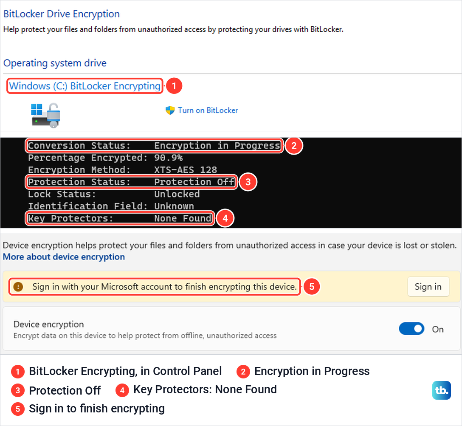Click the Operating system drive heading

tap(55, 63)
